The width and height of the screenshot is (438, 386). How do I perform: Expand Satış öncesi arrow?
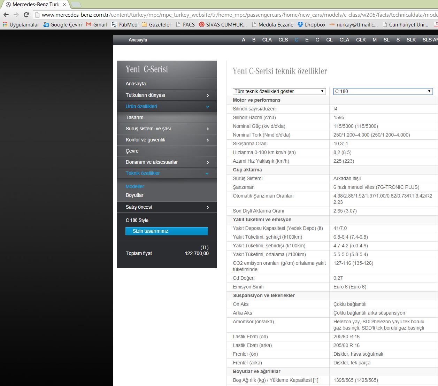coord(208,207)
